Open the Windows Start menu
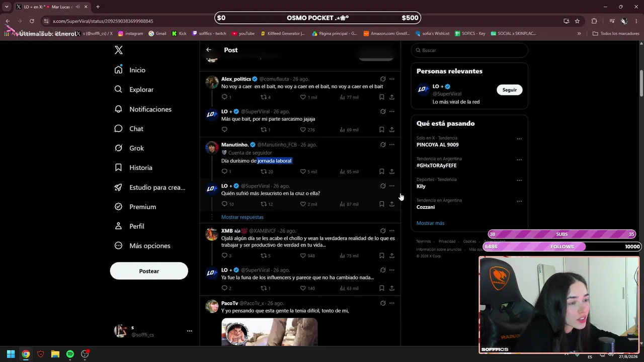Image resolution: width=644 pixels, height=362 pixels. 11,354
